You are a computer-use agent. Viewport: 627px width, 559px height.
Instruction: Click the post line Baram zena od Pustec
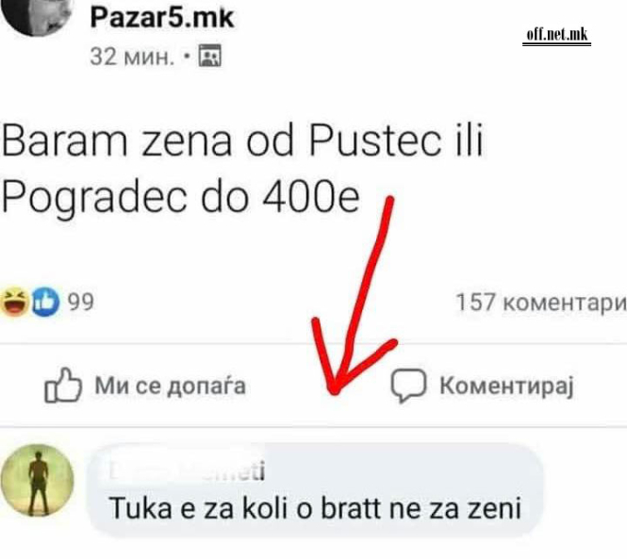242,140
